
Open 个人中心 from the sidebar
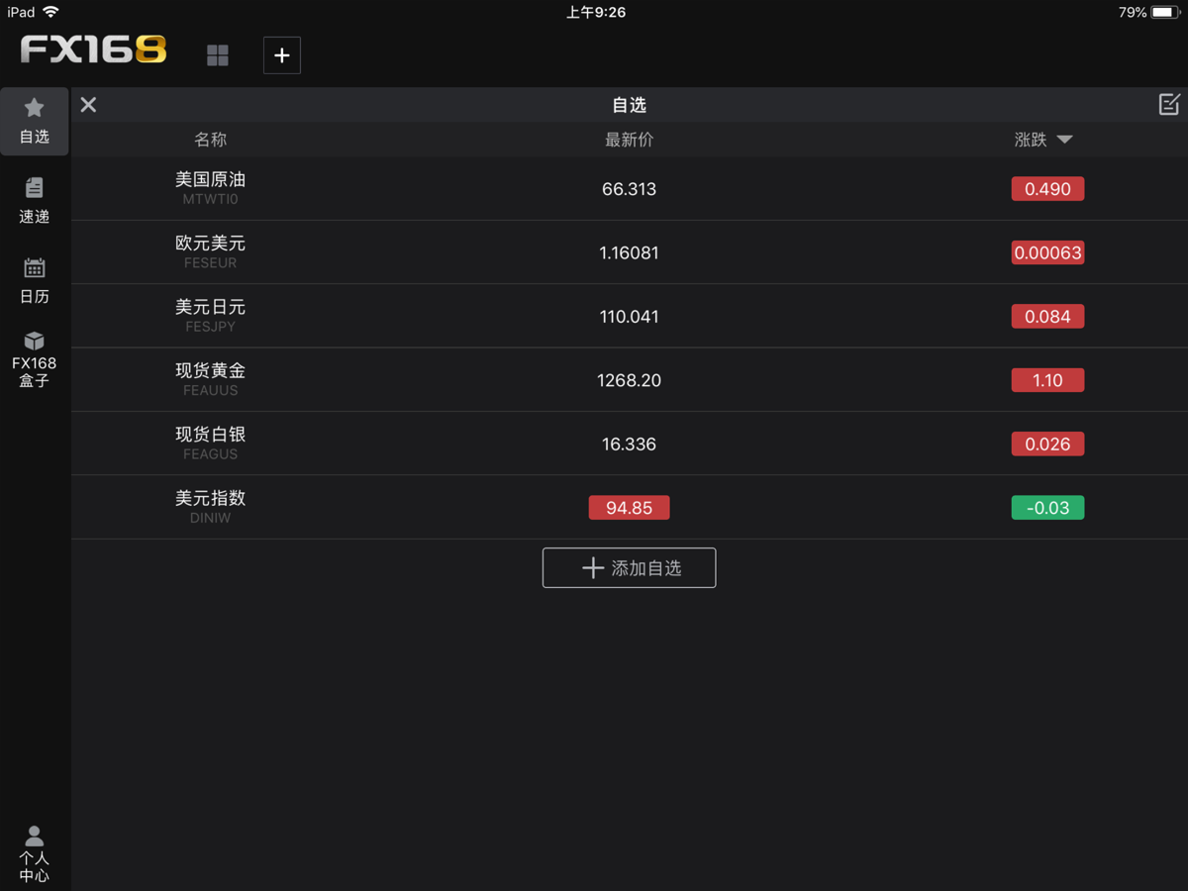coord(35,853)
